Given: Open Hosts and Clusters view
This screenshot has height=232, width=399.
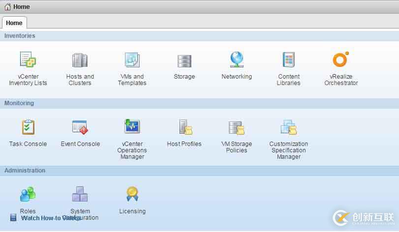Looking at the screenshot, I should click(x=80, y=60).
